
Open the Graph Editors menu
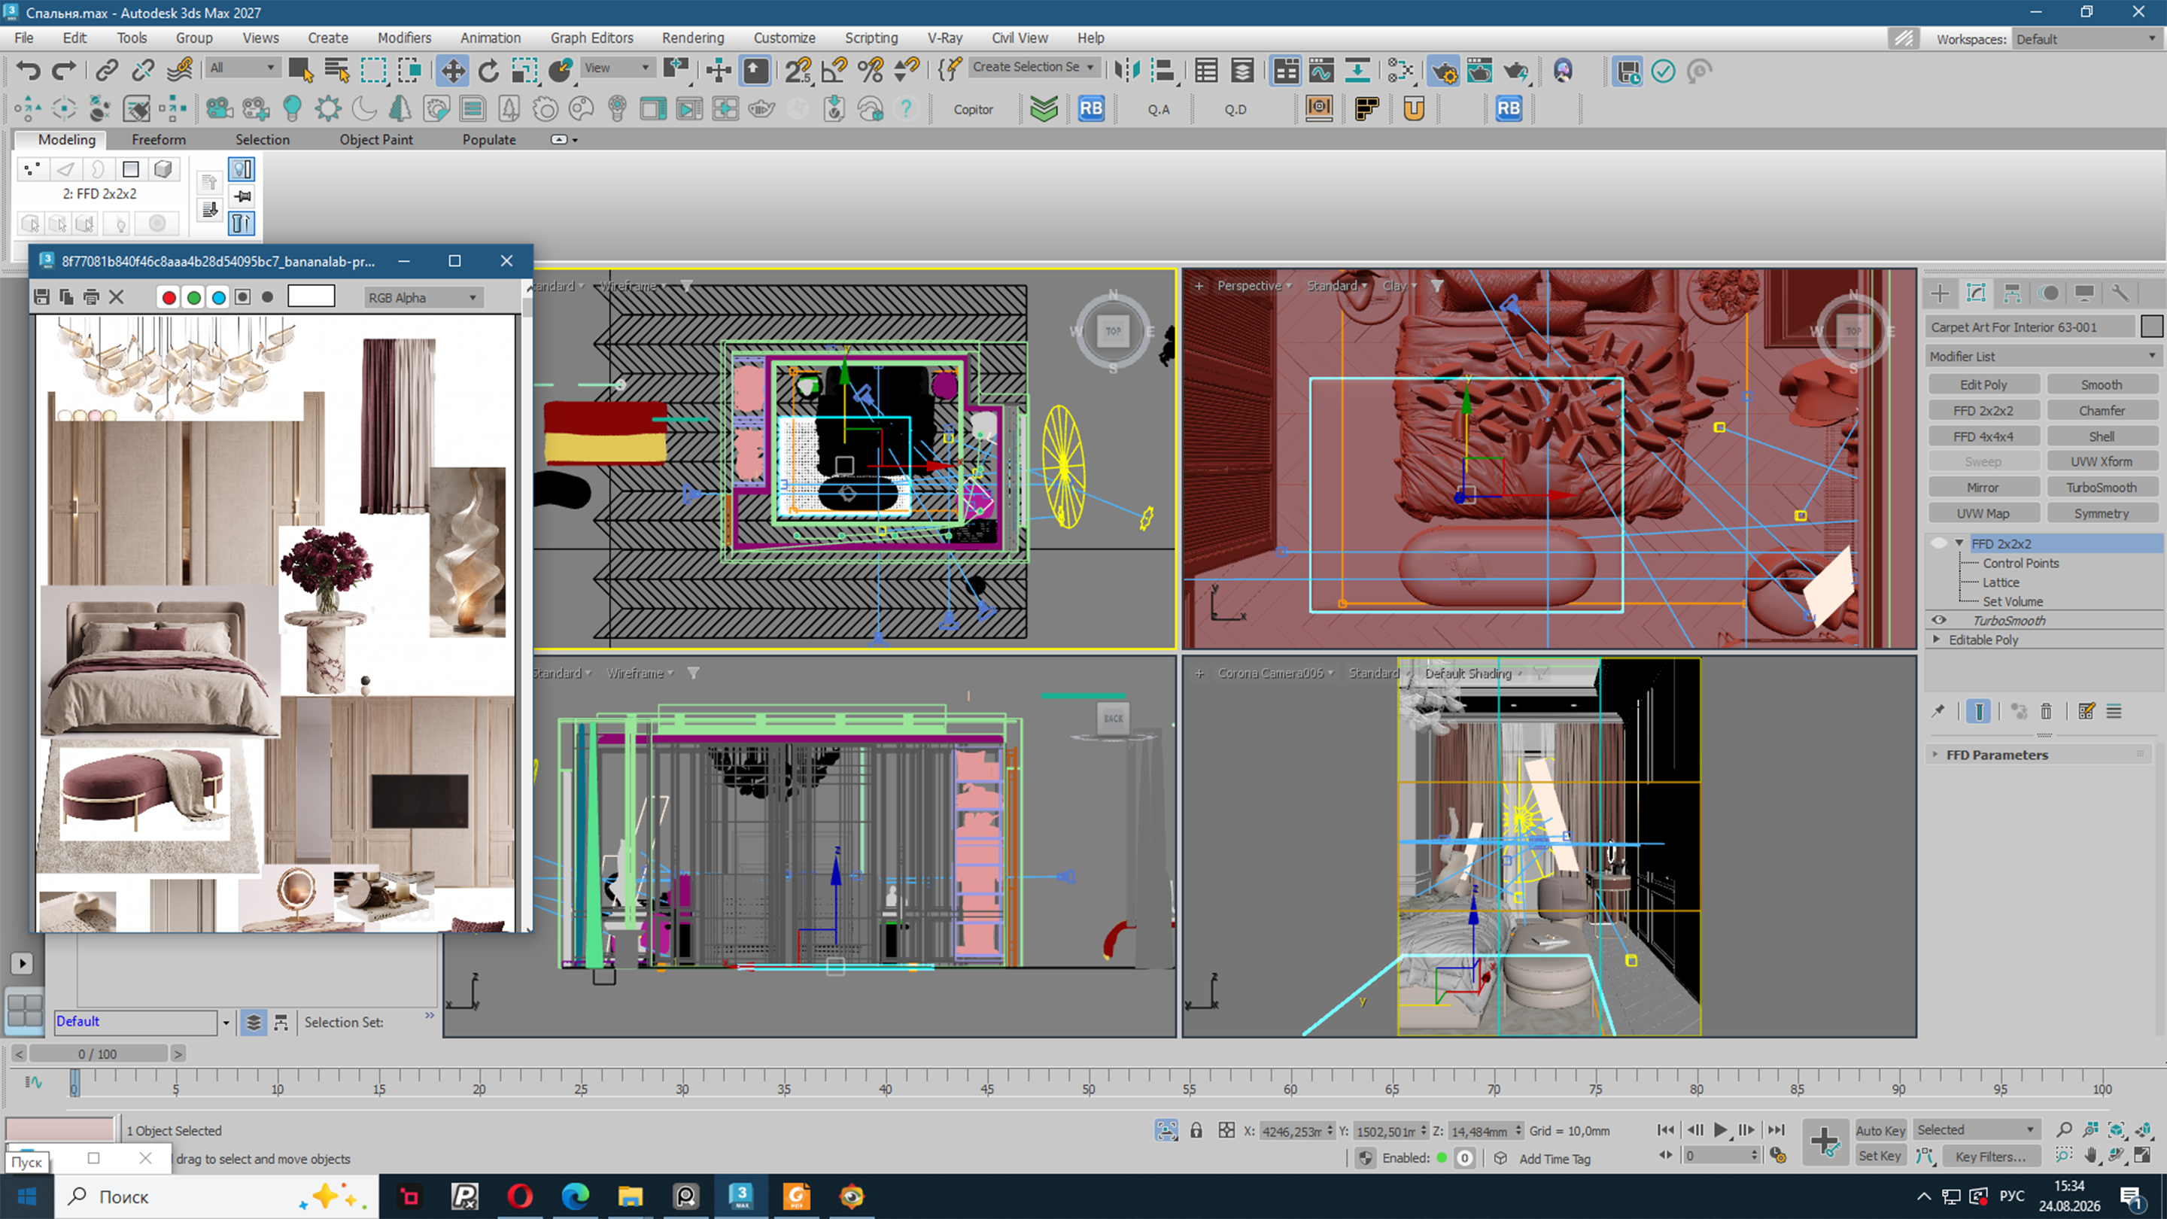(591, 38)
